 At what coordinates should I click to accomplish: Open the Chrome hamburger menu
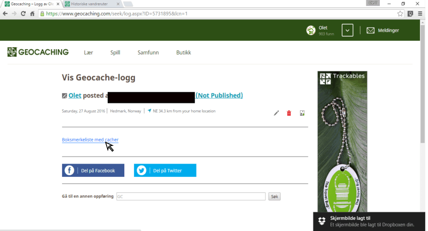420,13
